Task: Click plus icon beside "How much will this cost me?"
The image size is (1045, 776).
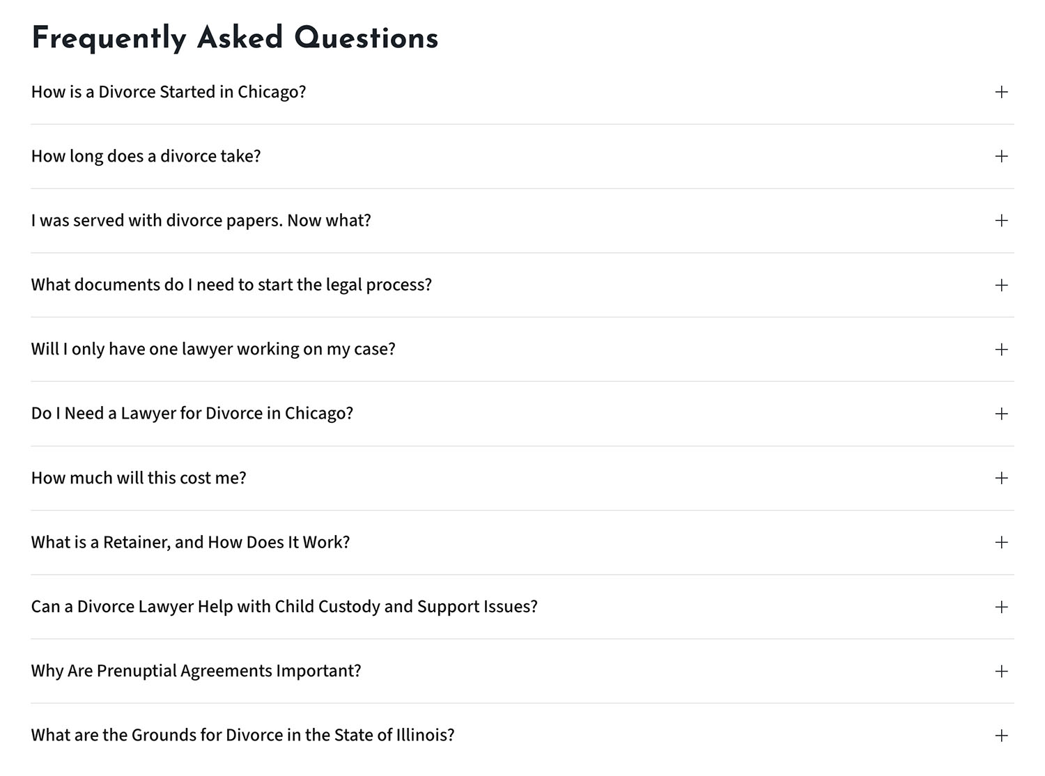Action: (x=1001, y=478)
